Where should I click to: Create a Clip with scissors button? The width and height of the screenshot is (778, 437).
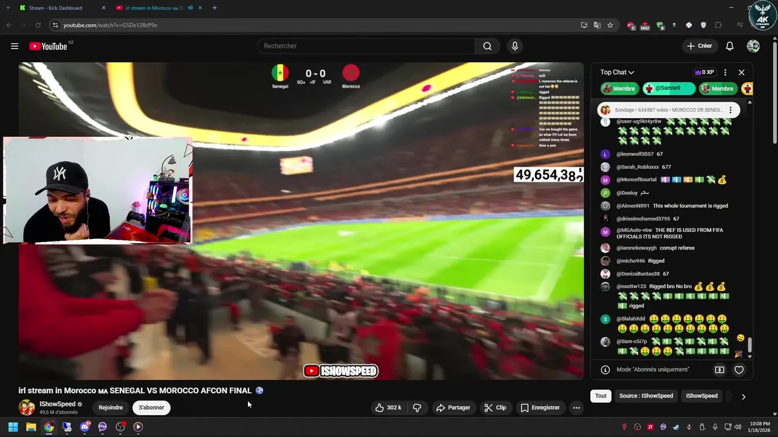click(x=495, y=408)
